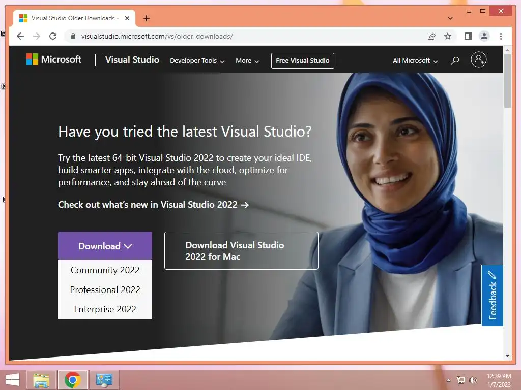Open a new tab with plus icon

pos(147,18)
